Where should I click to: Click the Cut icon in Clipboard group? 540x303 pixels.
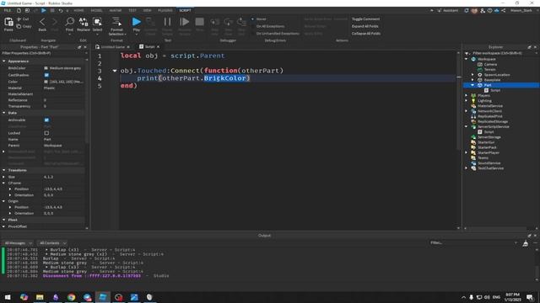19,19
